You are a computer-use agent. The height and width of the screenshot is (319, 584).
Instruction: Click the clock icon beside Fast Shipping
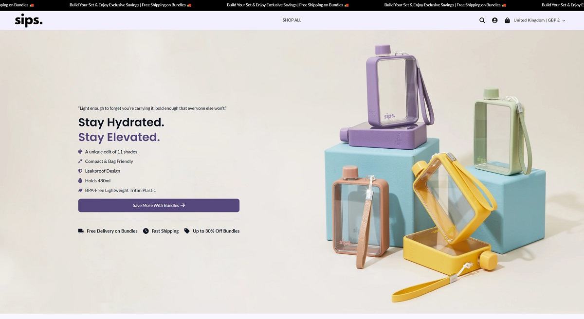pyautogui.click(x=146, y=231)
